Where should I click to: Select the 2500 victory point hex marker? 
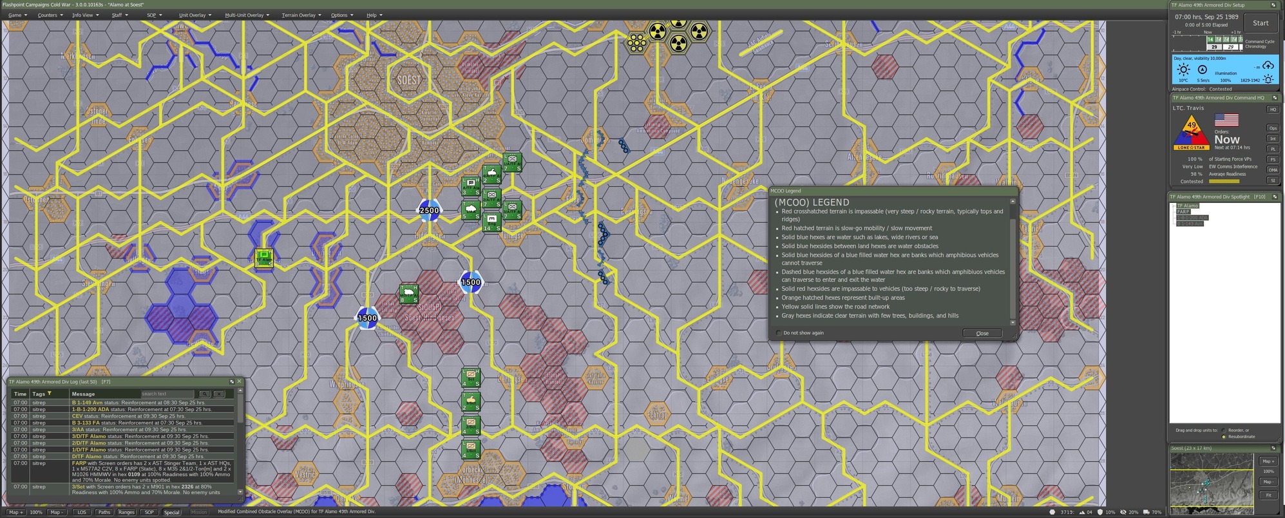point(429,210)
